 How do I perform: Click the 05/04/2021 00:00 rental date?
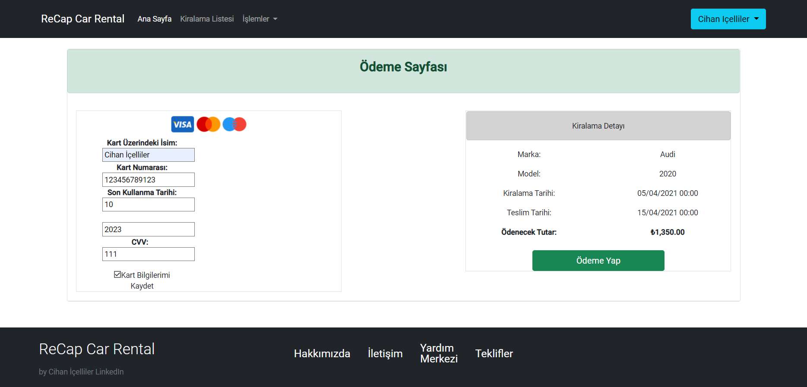[x=668, y=193]
